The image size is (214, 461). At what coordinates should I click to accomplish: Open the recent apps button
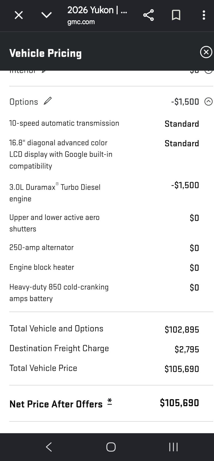tap(173, 447)
